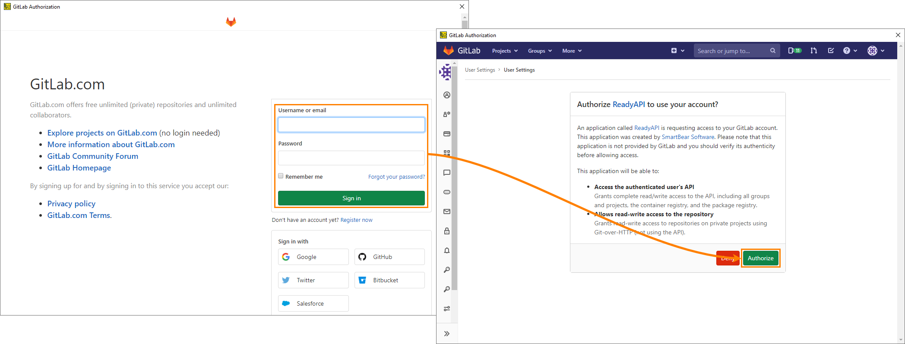
Task: Click the Sign in button
Action: pyautogui.click(x=351, y=198)
